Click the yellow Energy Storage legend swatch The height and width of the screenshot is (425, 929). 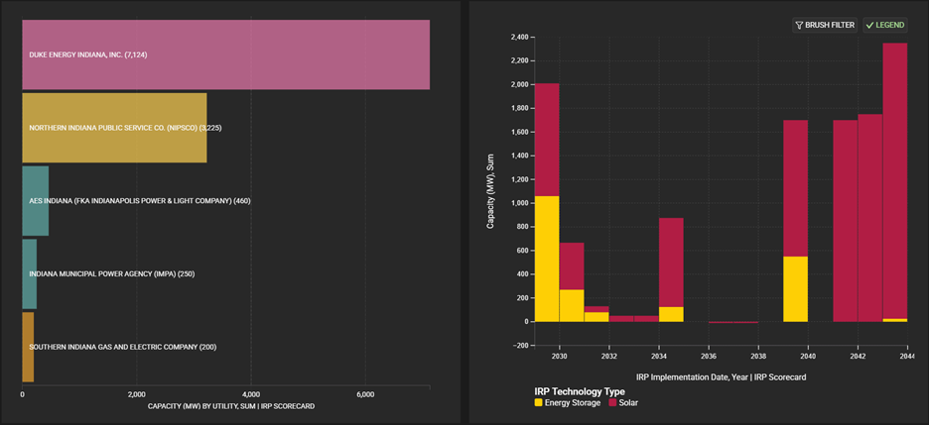(x=539, y=403)
